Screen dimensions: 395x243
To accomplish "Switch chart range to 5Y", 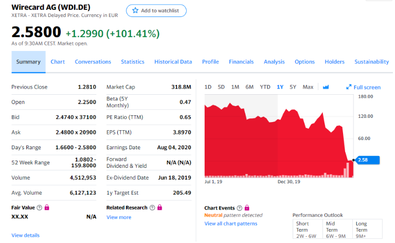I will [x=293, y=87].
